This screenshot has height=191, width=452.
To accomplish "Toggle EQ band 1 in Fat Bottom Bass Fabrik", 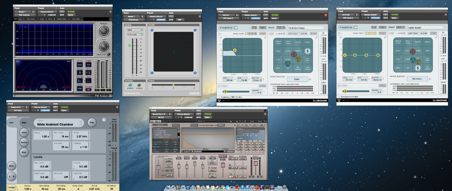I will pyautogui.click(x=246, y=34).
